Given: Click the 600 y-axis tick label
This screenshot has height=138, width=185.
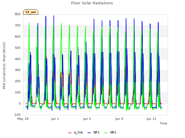Looking at the screenshot, I should (18, 37).
